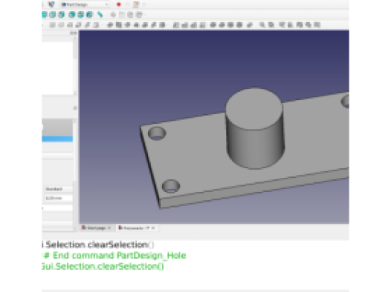Open the Standard dropdown in task panel
Screen dimensions: 391x292
pos(59,189)
